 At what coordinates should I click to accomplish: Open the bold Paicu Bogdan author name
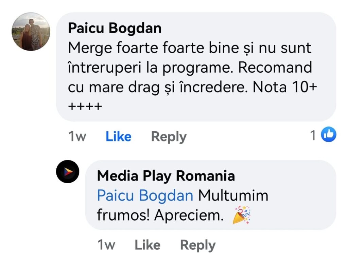(x=115, y=29)
